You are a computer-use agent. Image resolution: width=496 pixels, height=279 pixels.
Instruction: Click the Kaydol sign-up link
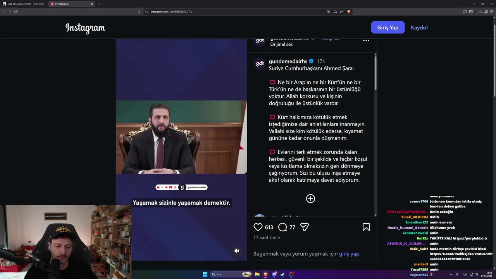pyautogui.click(x=419, y=28)
